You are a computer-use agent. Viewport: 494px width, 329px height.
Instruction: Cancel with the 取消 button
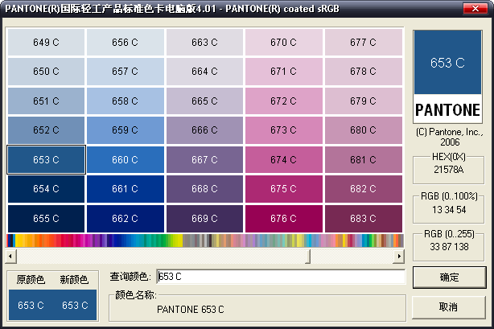point(449,307)
